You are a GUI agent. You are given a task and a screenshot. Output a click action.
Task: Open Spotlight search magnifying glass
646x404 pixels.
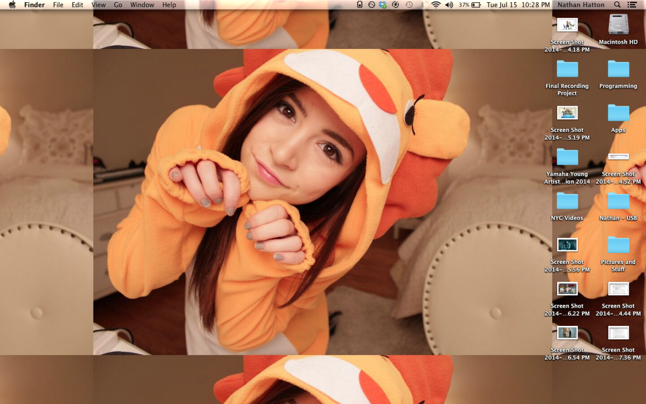(617, 5)
